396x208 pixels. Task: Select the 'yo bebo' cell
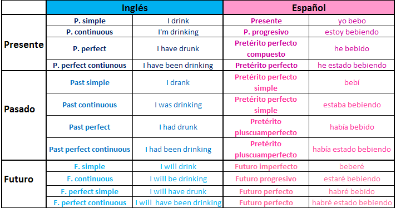tap(352, 21)
